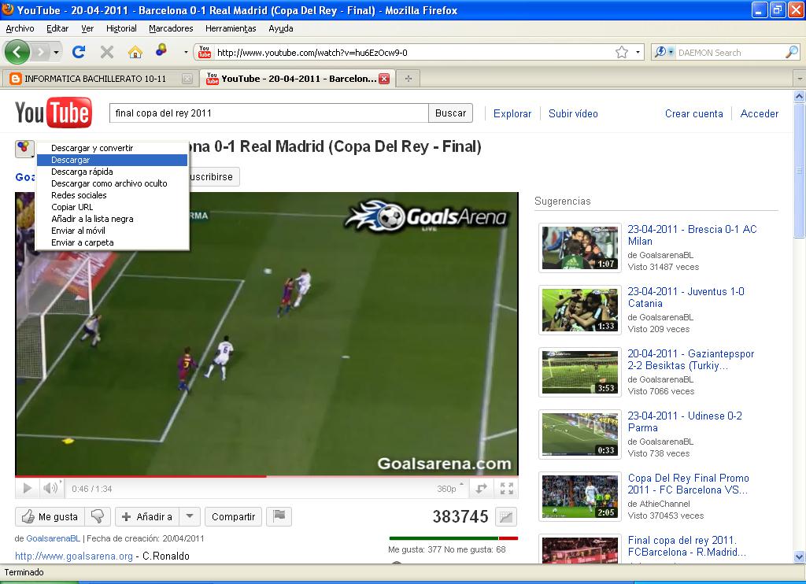Open Juventus 1-0 Catania suggestion link

(686, 298)
